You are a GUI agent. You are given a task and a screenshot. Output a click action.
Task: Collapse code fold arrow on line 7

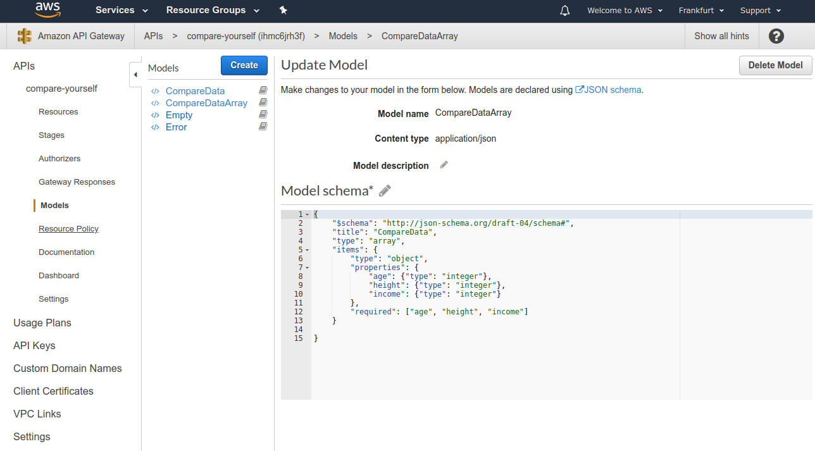pyautogui.click(x=308, y=268)
